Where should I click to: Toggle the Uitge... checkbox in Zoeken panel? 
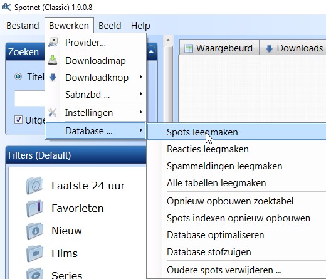[x=18, y=120]
